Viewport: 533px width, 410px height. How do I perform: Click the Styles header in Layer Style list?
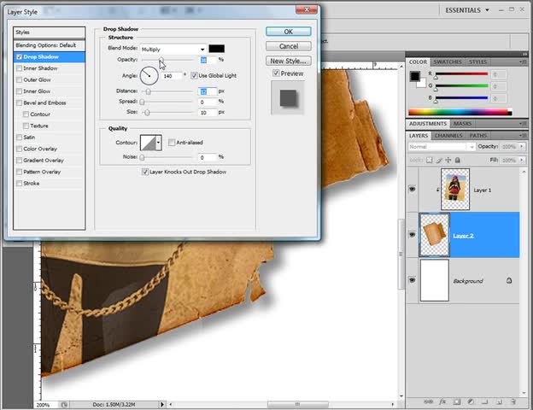[x=50, y=32]
